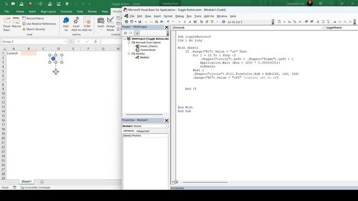
Task: Click the Break pause icon in VBA toolbar
Action: 185,22
